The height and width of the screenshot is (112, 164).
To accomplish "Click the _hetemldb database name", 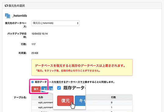I will tap(20, 16).
